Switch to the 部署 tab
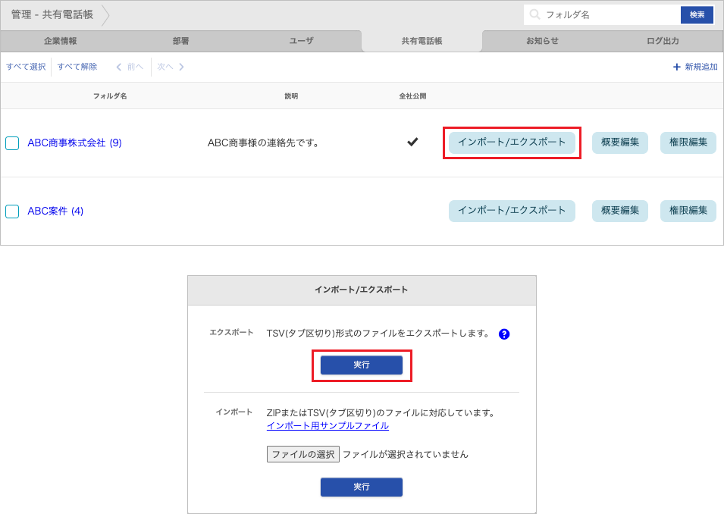Image resolution: width=724 pixels, height=514 pixels. coord(181,41)
